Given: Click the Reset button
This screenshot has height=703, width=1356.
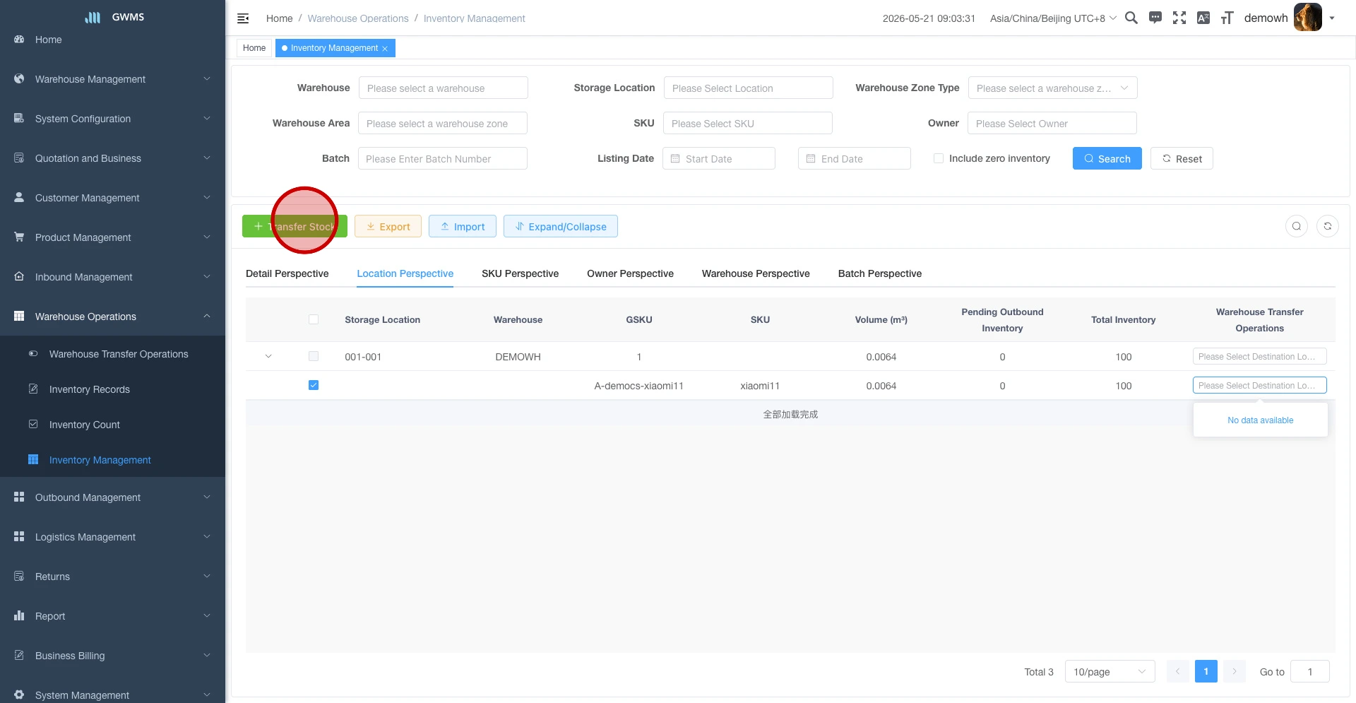Looking at the screenshot, I should pos(1182,158).
